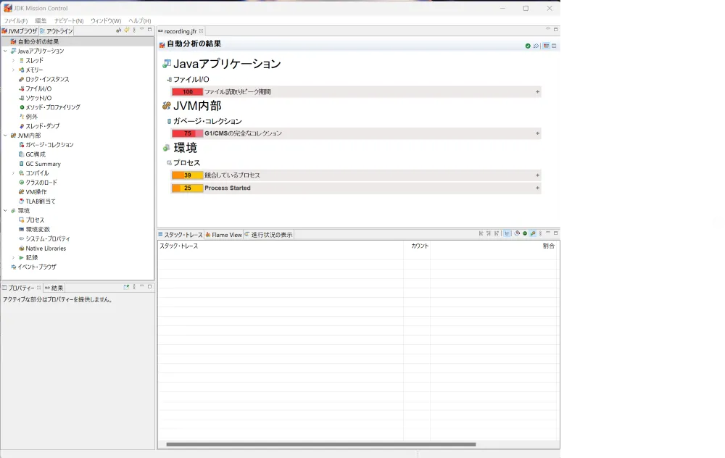Viewport: 725px width, 458px height.
Task: Open 環境変数 page icon
Action: 21,229
